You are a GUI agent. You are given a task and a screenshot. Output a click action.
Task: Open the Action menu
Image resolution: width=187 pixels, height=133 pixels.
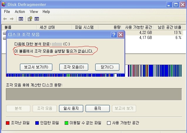(20, 12)
